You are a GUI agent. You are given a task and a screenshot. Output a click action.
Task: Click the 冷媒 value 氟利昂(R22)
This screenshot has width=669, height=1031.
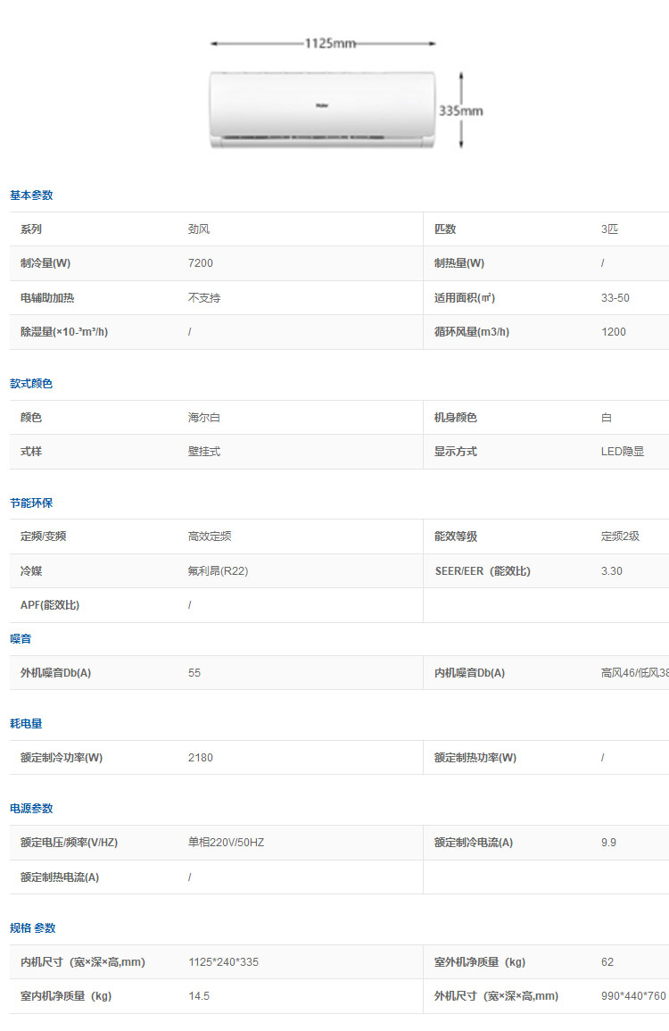[218, 571]
